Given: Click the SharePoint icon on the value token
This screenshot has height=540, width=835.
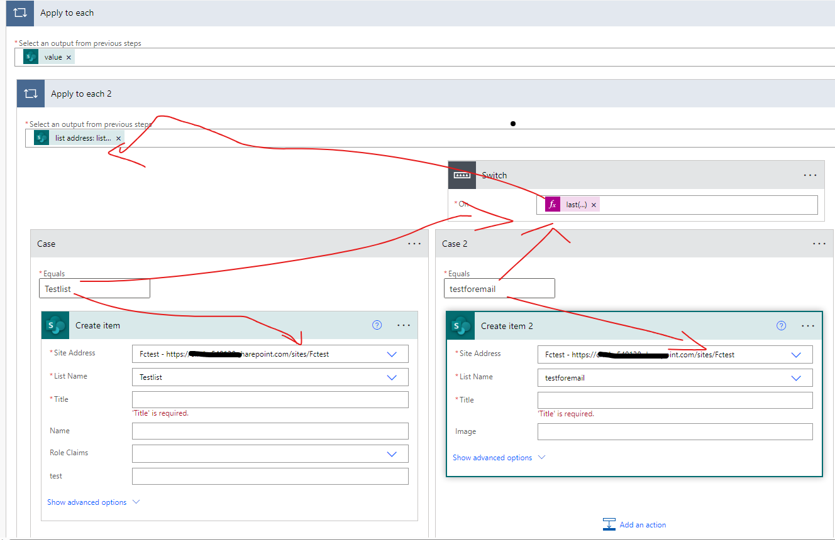Looking at the screenshot, I should pyautogui.click(x=30, y=56).
